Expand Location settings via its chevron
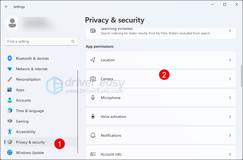This screenshot has height=160, width=243. pyautogui.click(x=230, y=60)
